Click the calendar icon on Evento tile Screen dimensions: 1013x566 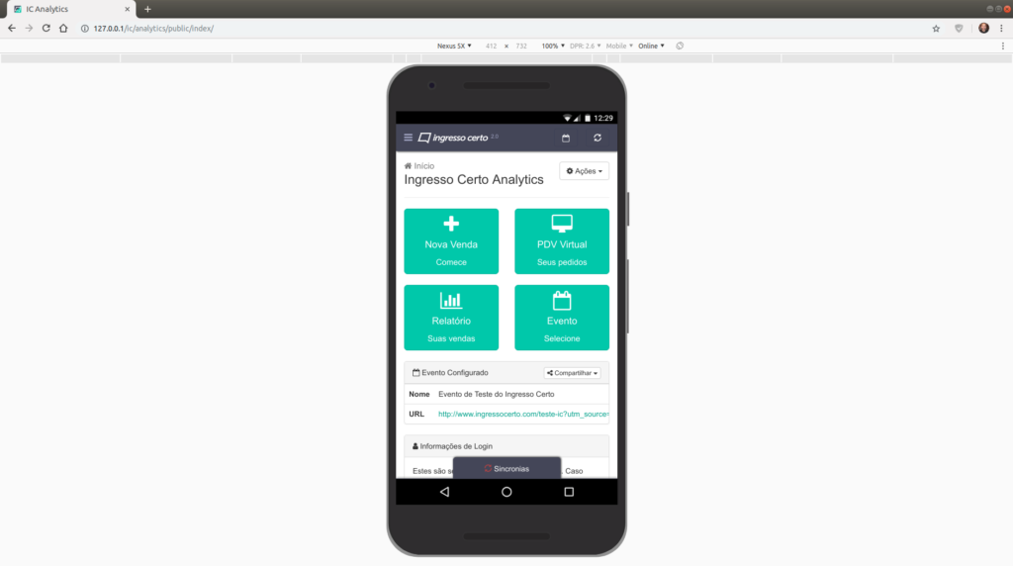(x=562, y=301)
